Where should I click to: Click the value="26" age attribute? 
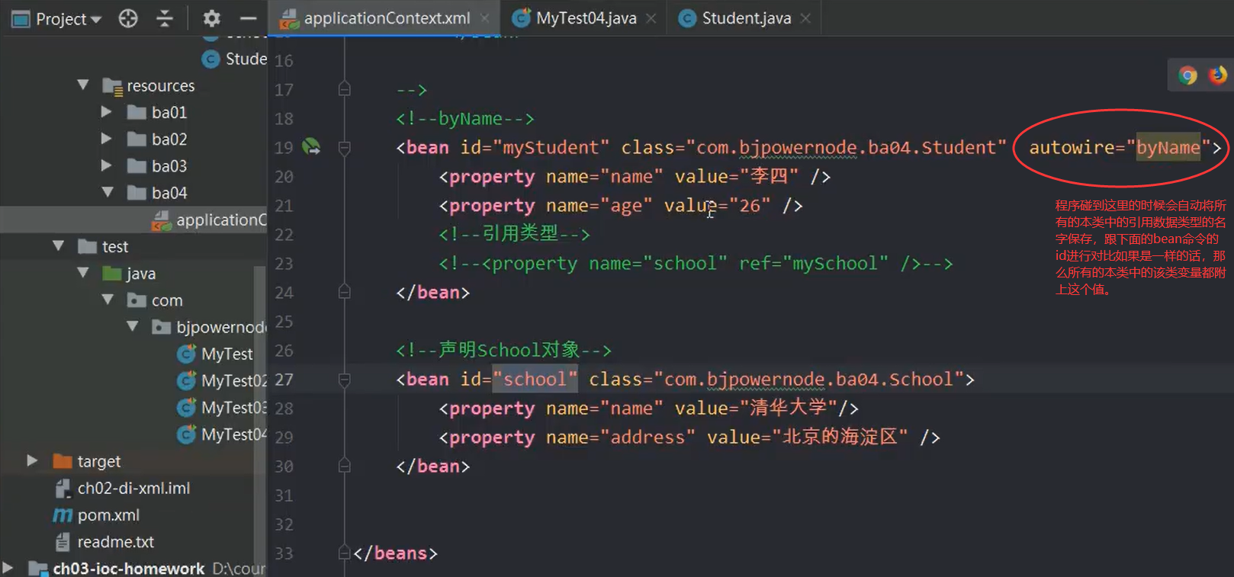(x=717, y=206)
